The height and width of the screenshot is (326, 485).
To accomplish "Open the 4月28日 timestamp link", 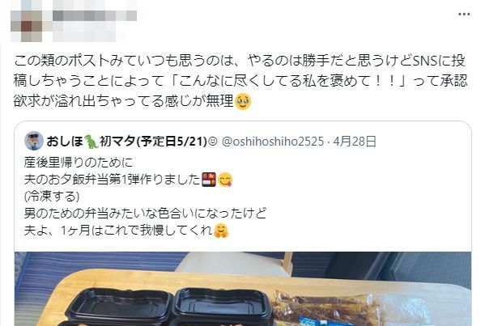I will click(x=355, y=142).
